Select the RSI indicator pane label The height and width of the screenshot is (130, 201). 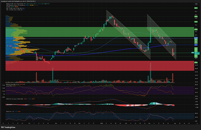[9, 84]
